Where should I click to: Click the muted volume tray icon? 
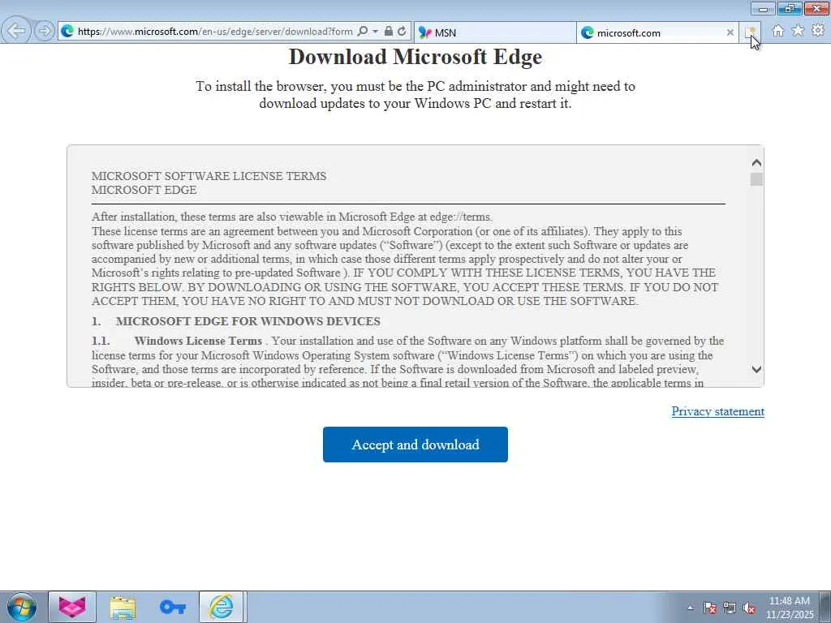click(x=749, y=608)
